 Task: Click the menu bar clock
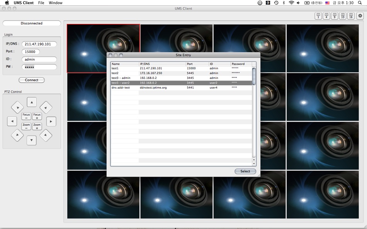pyautogui.click(x=343, y=3)
